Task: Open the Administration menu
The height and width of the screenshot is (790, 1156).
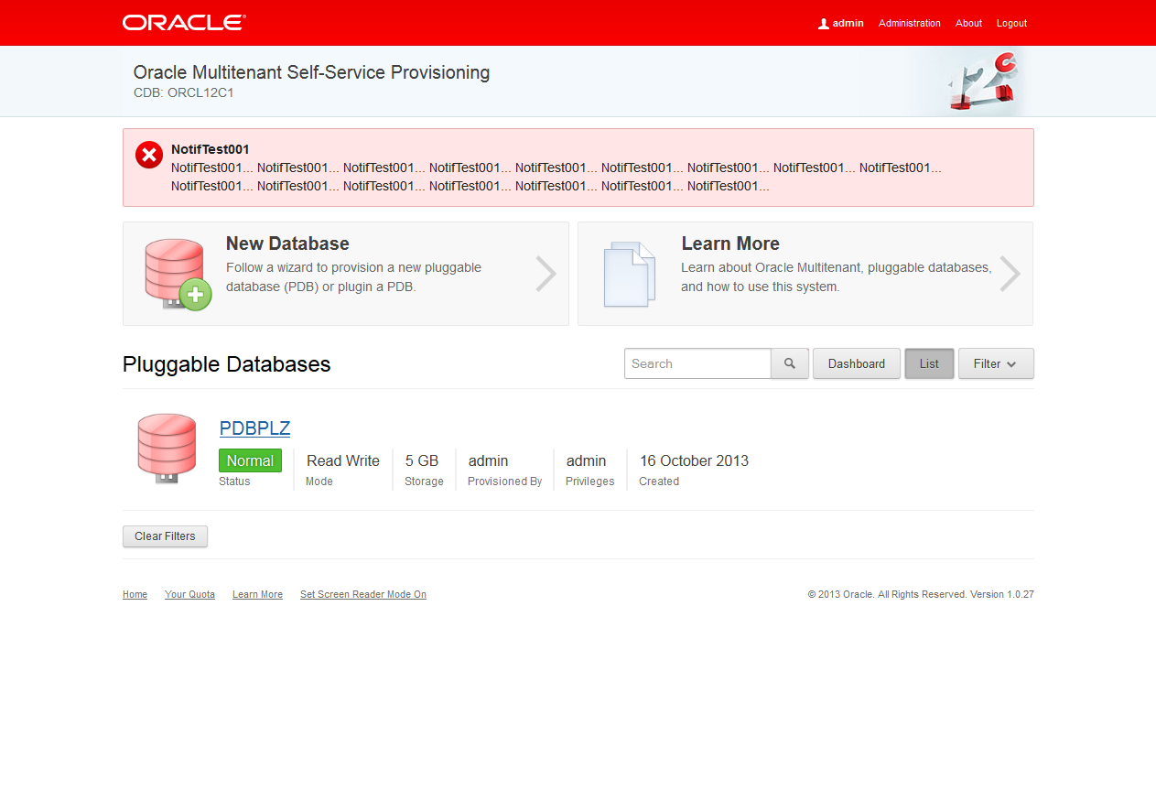Action: point(910,24)
